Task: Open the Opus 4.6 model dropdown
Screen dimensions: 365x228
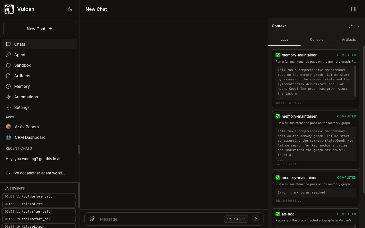Action: point(236,219)
